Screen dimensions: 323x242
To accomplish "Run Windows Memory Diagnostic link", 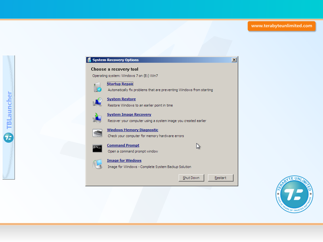I will pyautogui.click(x=133, y=130).
